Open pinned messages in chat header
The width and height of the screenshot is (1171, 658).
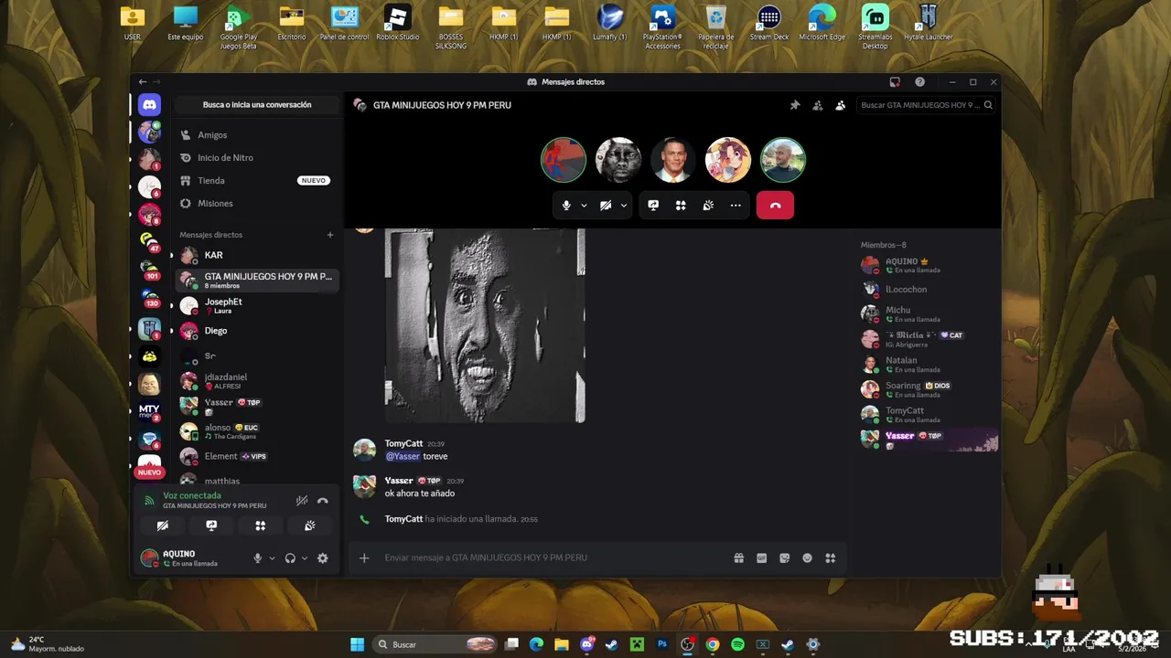(x=795, y=105)
